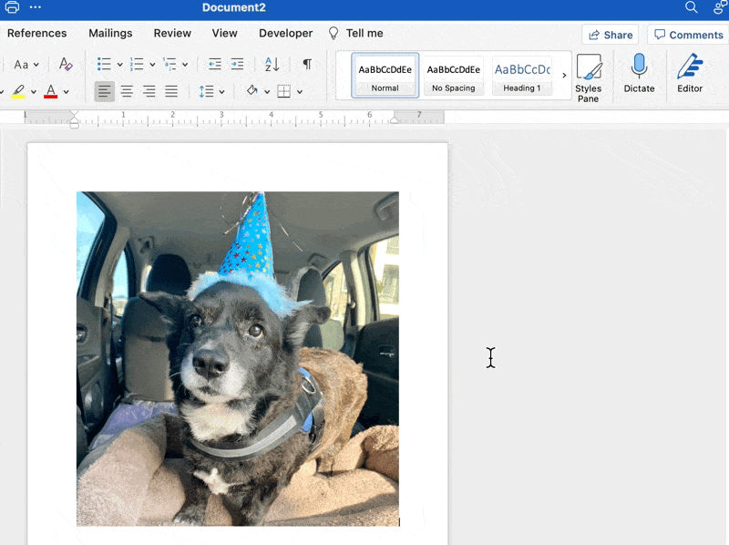The width and height of the screenshot is (729, 545).
Task: Open the Editor tool
Action: tap(690, 73)
